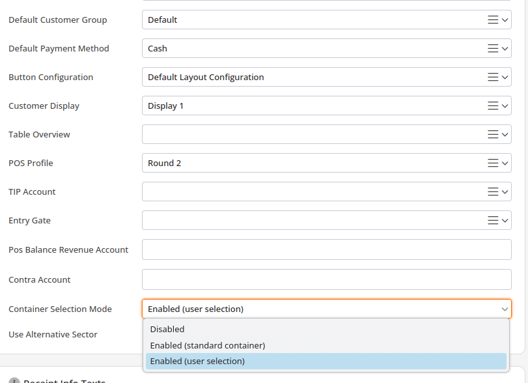This screenshot has height=383, width=528.
Task: Click the Pos Balance Revenue Account label
Action: [x=68, y=249]
